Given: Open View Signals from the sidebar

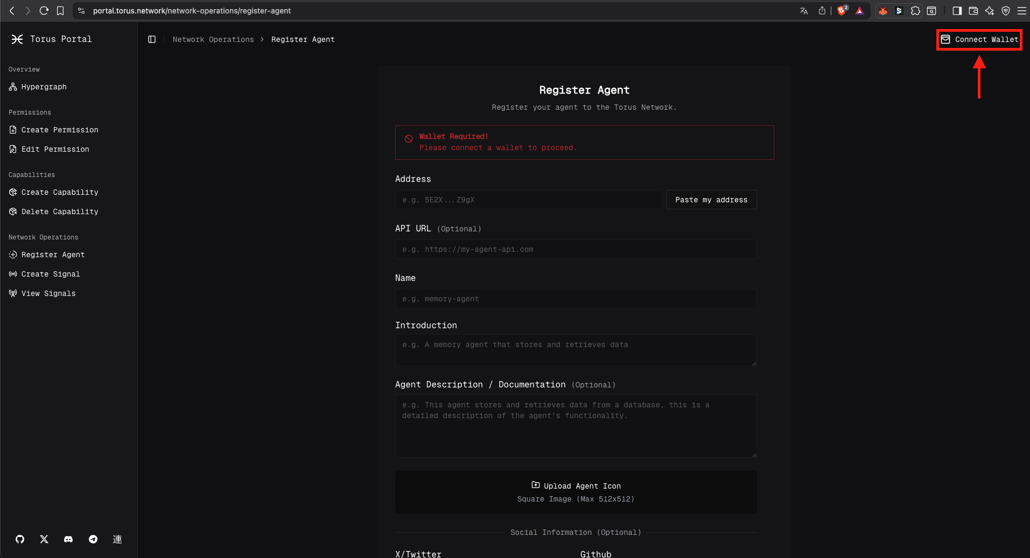Looking at the screenshot, I should (48, 293).
